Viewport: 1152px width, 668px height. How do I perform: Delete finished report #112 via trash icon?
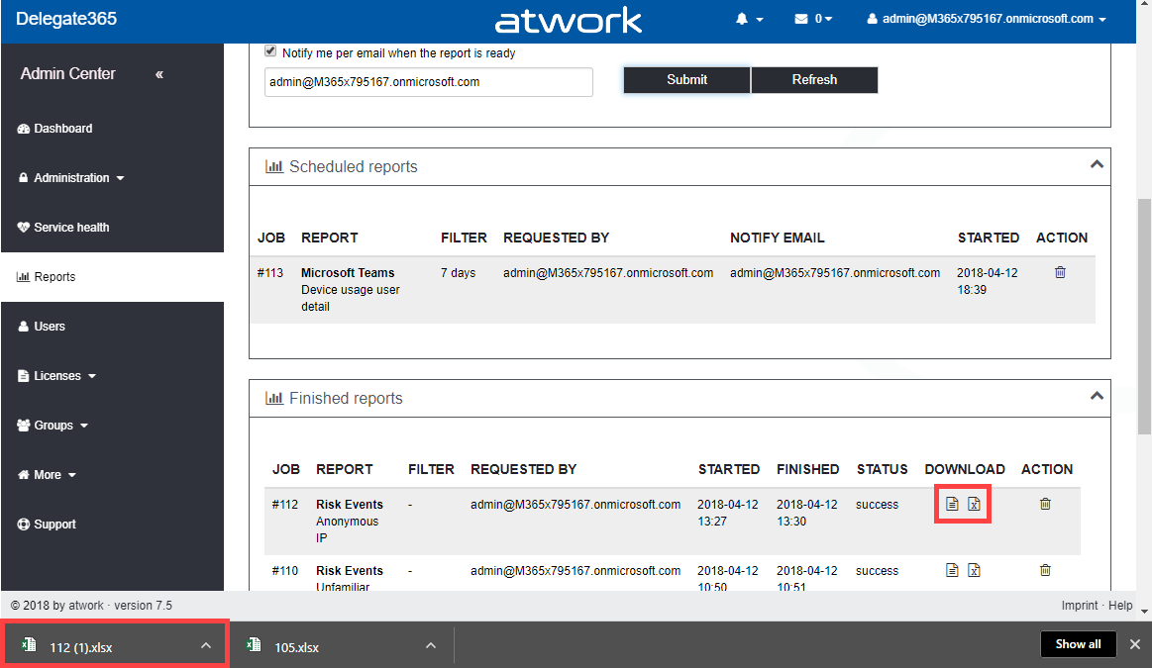pyautogui.click(x=1045, y=504)
